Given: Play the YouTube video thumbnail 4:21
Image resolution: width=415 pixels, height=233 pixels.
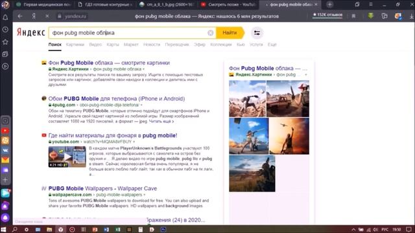Looking at the screenshot, I should [x=67, y=157].
